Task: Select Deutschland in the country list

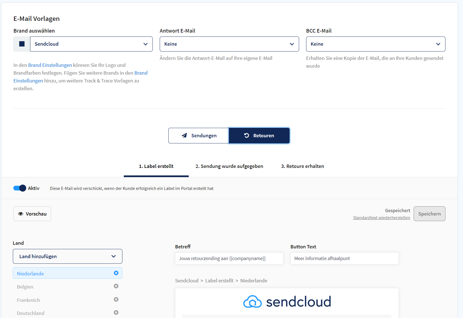Action: point(67,313)
